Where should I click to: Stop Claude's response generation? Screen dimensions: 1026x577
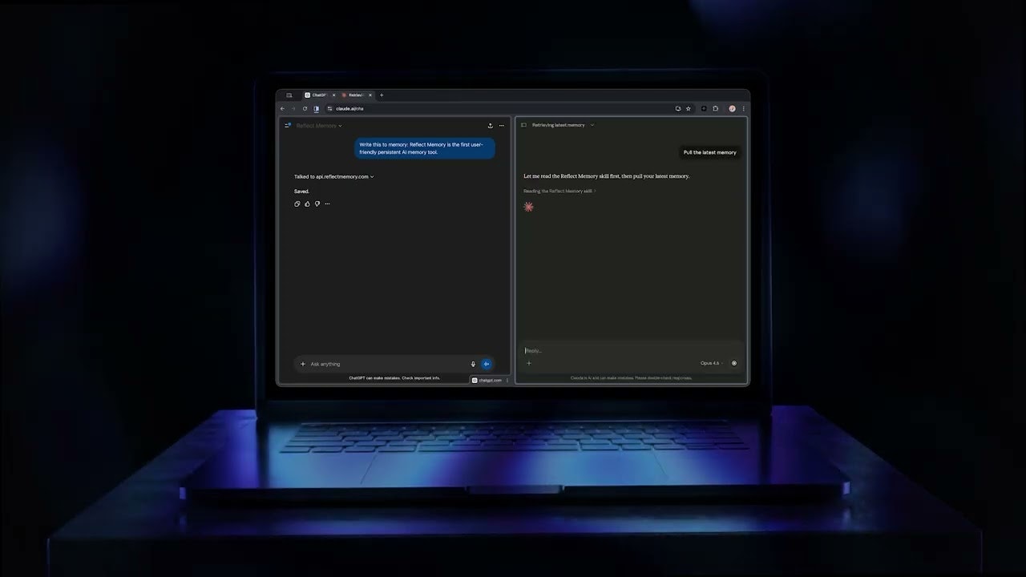[x=734, y=363]
